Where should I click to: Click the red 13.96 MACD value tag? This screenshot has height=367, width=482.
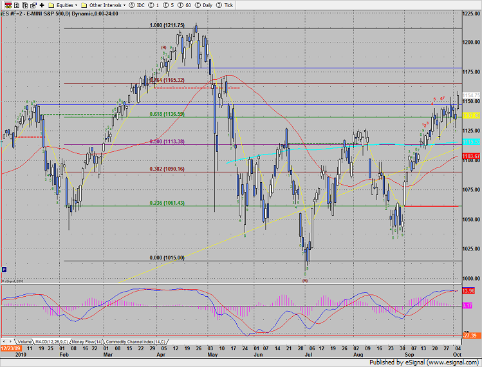(x=468, y=291)
